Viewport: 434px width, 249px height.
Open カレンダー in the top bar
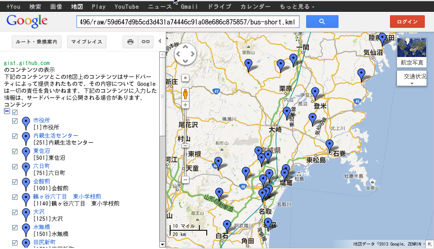(255, 7)
